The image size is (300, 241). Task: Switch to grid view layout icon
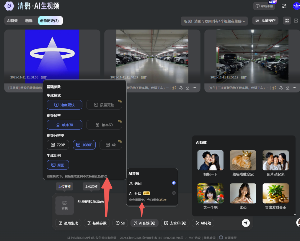pyautogui.click(x=287, y=21)
